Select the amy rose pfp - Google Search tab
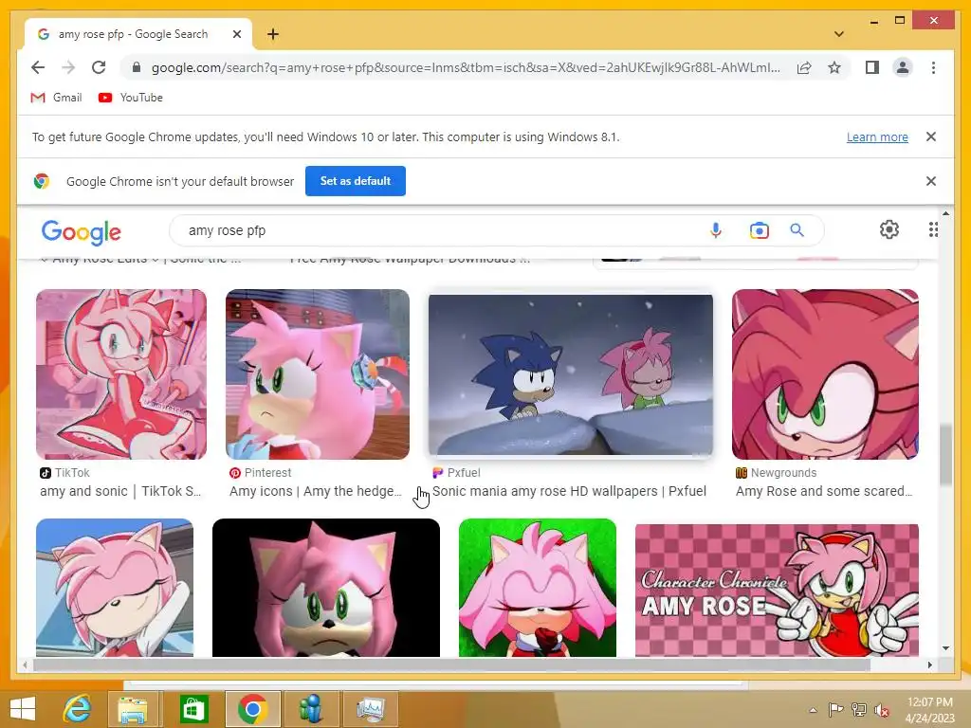This screenshot has height=728, width=971. (x=138, y=34)
